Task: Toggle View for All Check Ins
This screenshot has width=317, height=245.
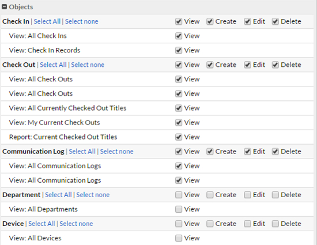Action: coord(179,36)
